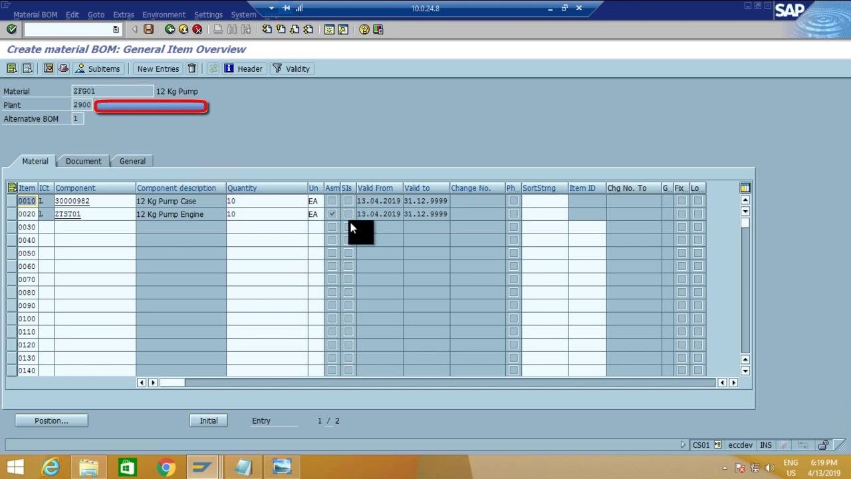This screenshot has width=851, height=479.
Task: Click the Validity filter button
Action: pos(291,69)
